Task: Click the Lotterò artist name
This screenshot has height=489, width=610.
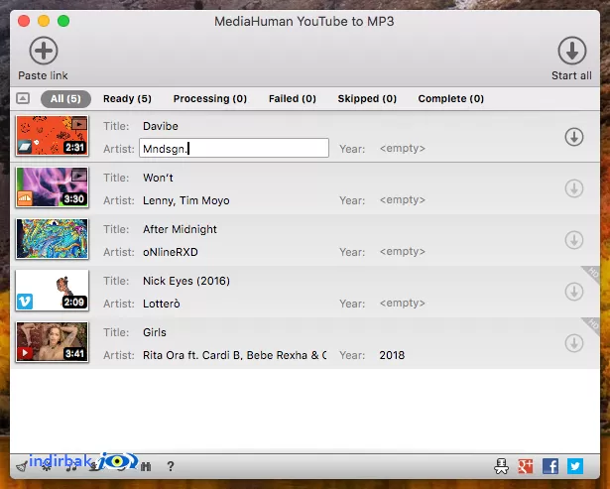Action: point(162,304)
